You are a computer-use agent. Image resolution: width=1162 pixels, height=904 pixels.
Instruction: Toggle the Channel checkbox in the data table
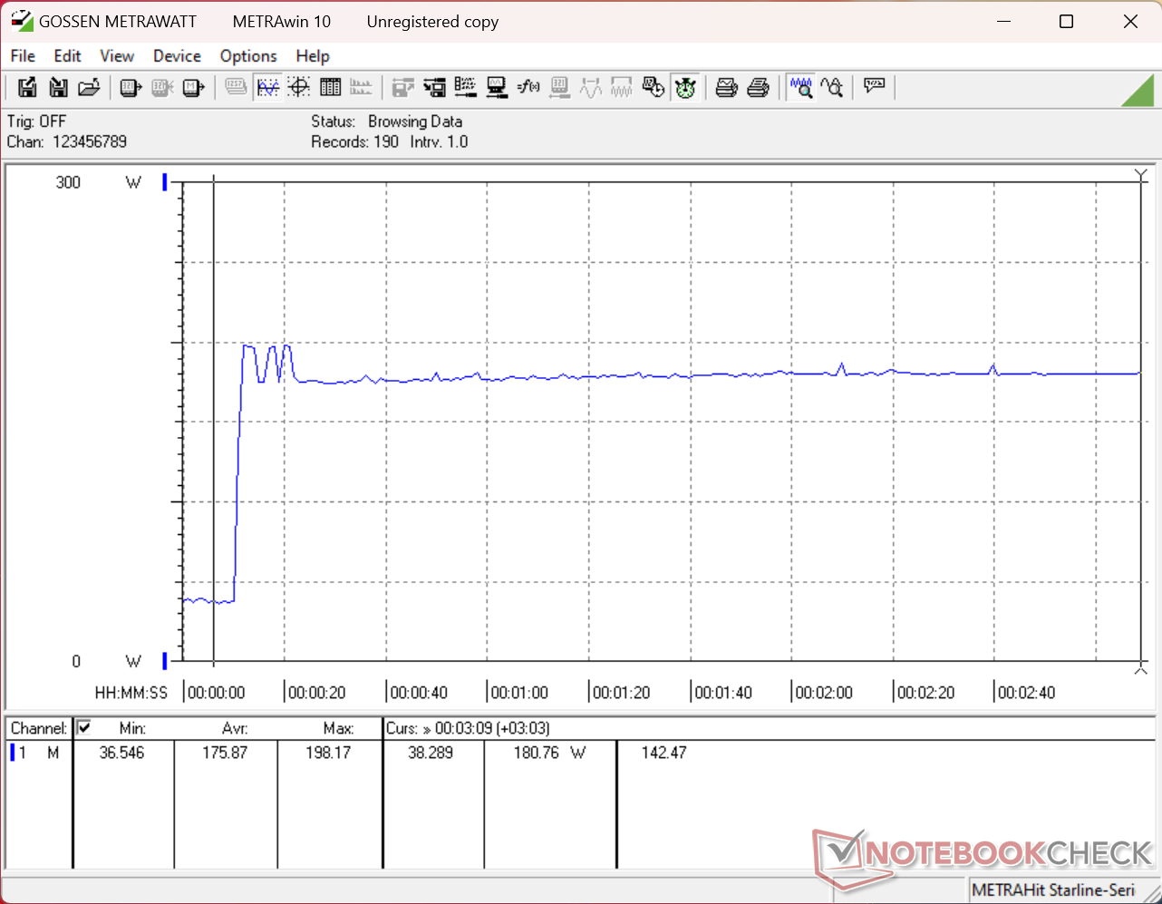tap(84, 727)
